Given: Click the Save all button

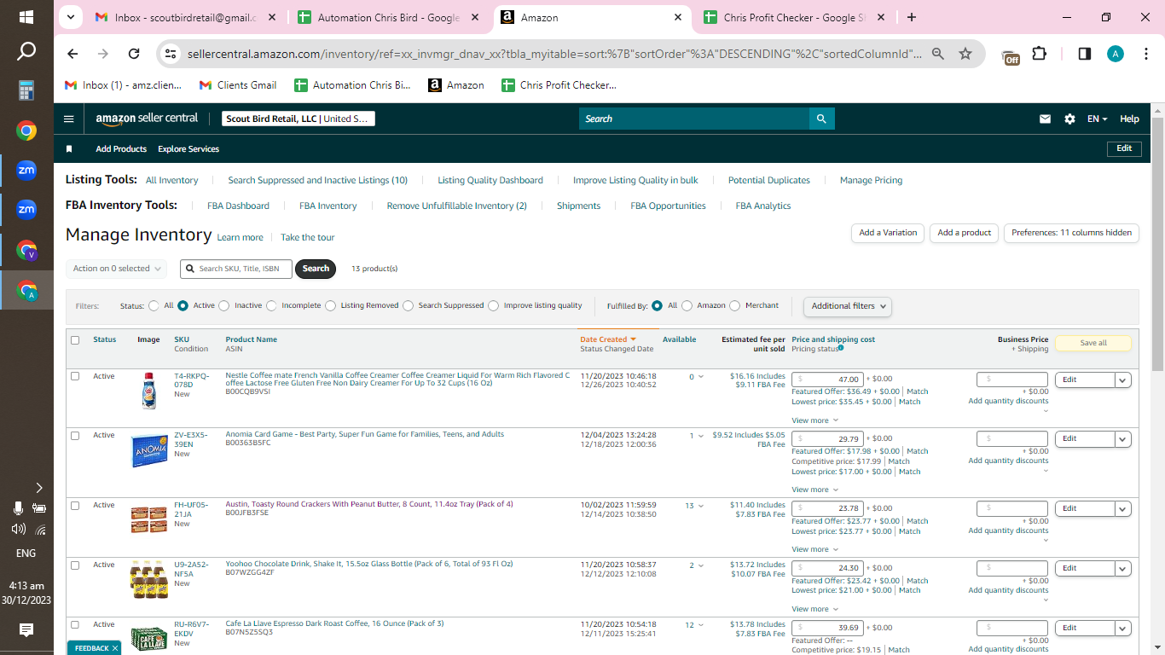Looking at the screenshot, I should pyautogui.click(x=1093, y=344).
